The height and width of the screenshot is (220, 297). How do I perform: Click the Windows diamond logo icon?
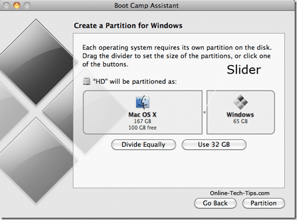240,102
